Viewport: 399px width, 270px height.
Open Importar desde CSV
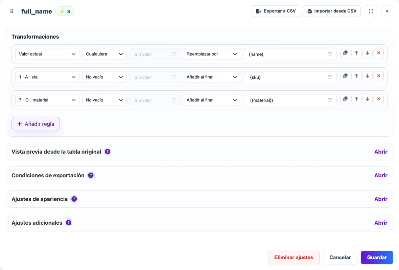[332, 11]
